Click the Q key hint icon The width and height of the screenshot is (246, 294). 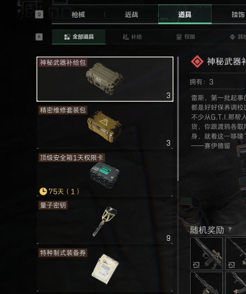pos(39,14)
